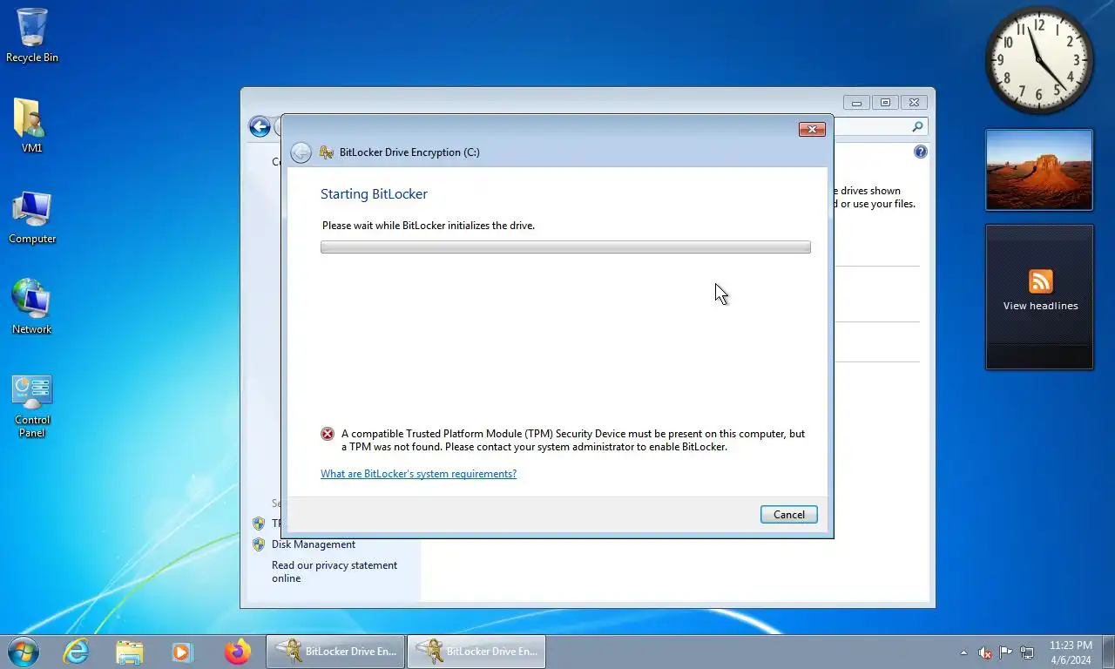Open the Recycle Bin desktop icon
Viewport: 1115px width, 669px height.
[32, 36]
